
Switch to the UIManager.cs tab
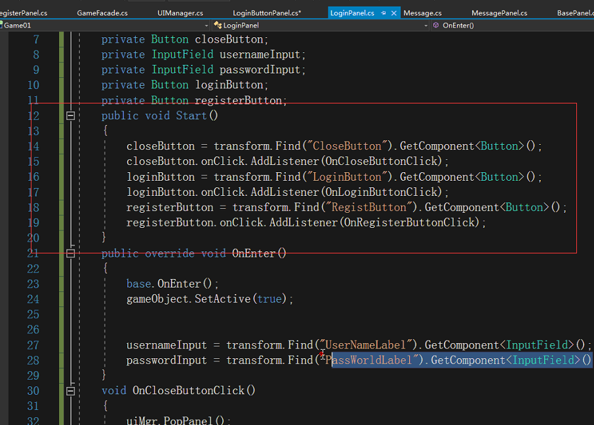click(180, 13)
